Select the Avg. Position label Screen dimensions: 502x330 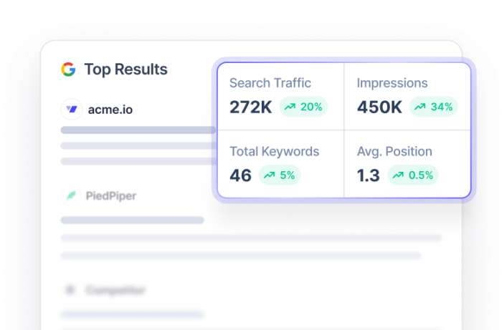(394, 151)
